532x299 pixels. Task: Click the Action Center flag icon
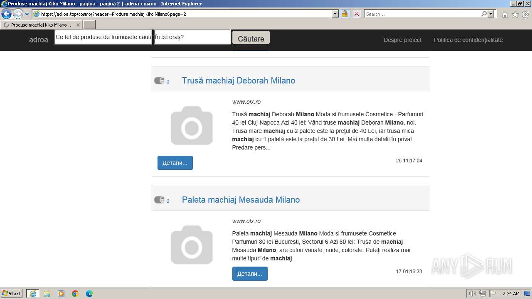pos(492,294)
